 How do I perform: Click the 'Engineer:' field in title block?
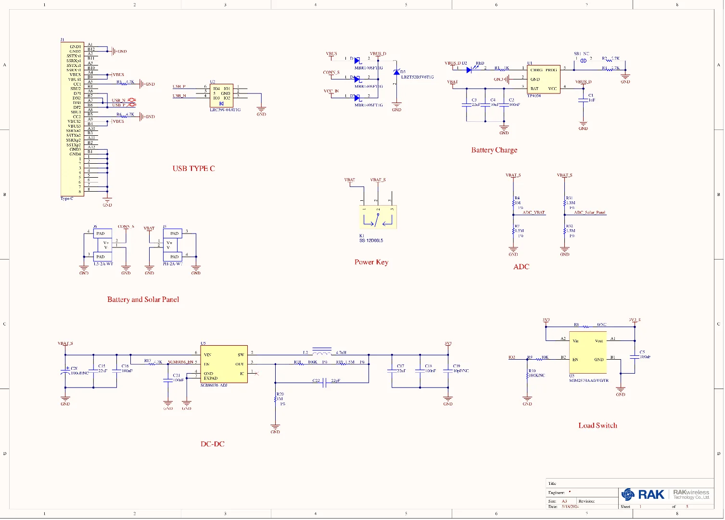point(583,493)
